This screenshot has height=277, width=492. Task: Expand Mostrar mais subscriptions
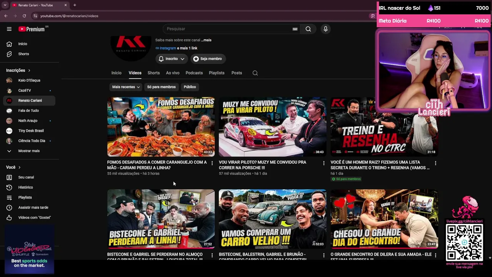pyautogui.click(x=30, y=151)
